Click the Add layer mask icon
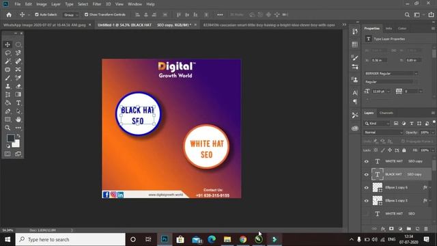This screenshot has height=246, width=437. coord(391,229)
